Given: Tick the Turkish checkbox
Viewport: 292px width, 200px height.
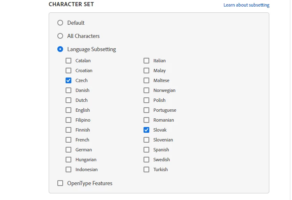Looking at the screenshot, I should click(146, 169).
